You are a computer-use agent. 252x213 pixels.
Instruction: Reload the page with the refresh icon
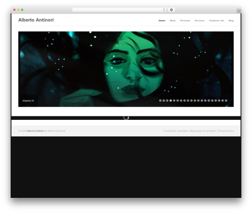pos(164,10)
